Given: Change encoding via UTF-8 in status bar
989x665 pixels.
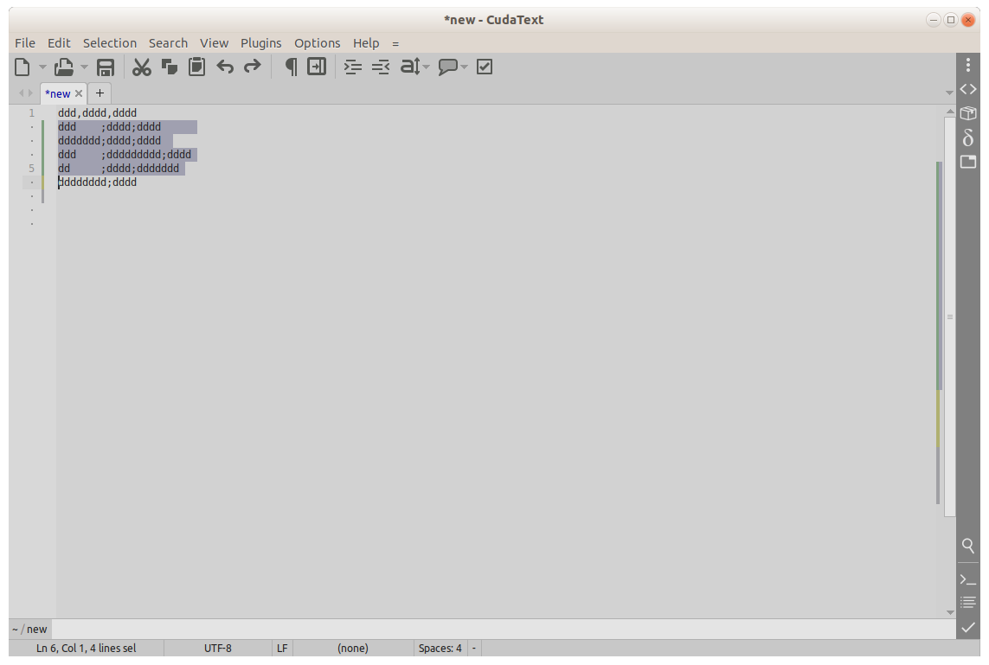Looking at the screenshot, I should click(x=217, y=648).
